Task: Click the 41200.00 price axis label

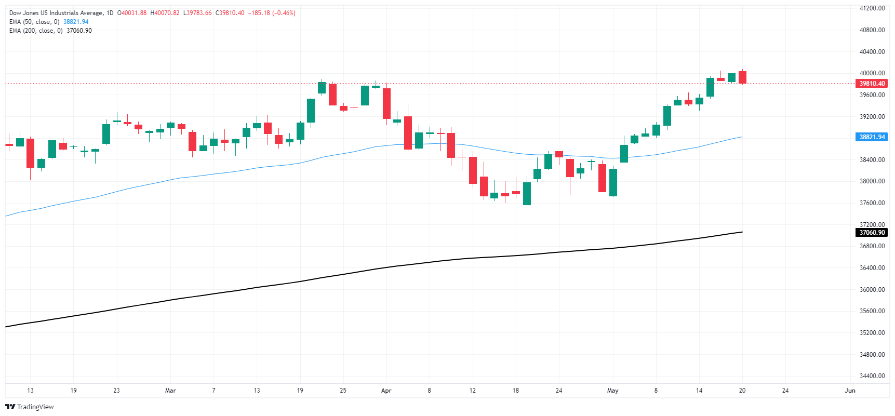Action: 872,8
